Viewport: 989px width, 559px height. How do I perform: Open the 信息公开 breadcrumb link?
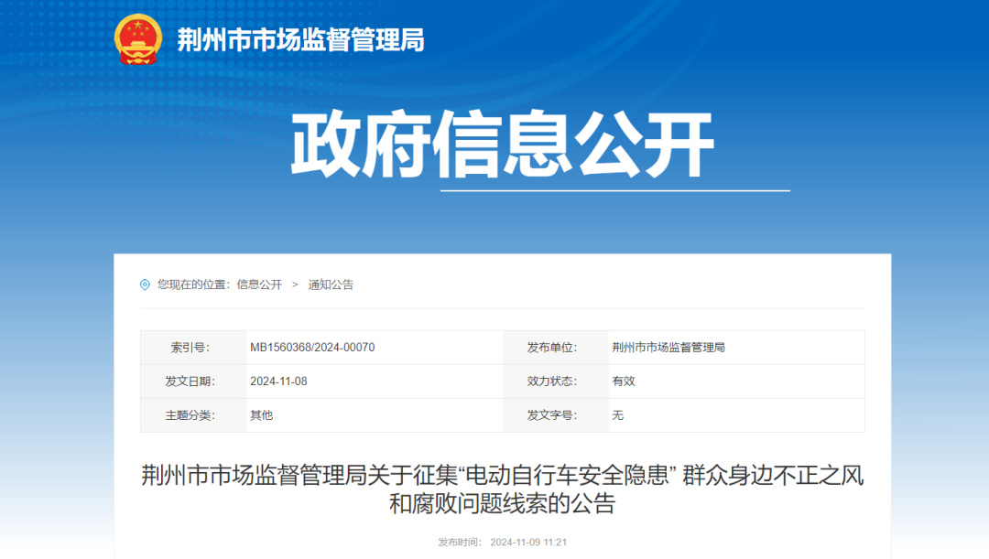260,285
